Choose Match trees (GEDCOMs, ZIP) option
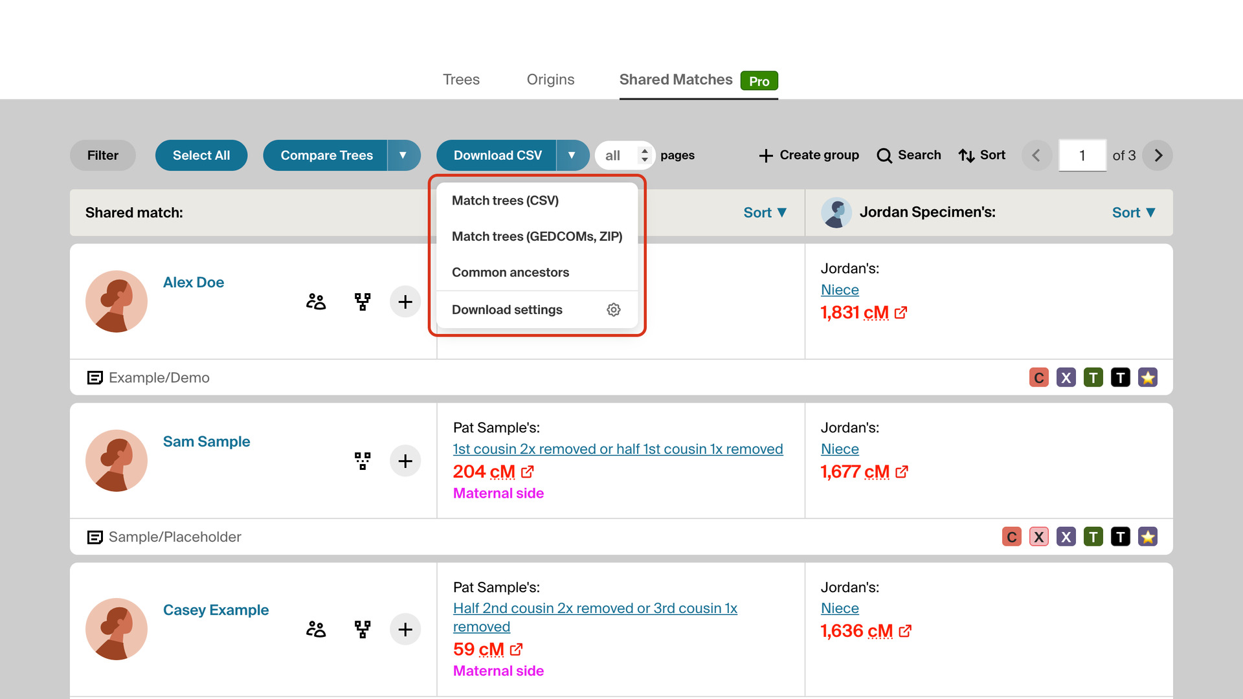Screen dimensions: 1243x699 (537, 236)
